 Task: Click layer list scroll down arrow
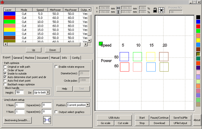click(89, 41)
